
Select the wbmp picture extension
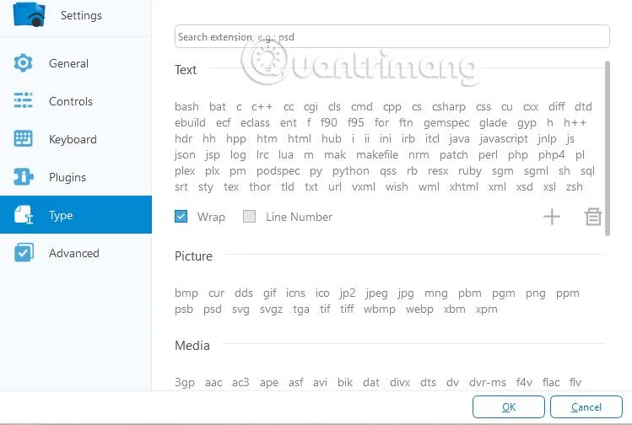pos(379,309)
